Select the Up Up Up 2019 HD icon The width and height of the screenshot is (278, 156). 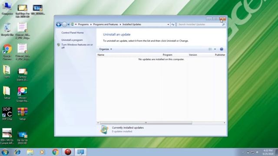pos(22,138)
